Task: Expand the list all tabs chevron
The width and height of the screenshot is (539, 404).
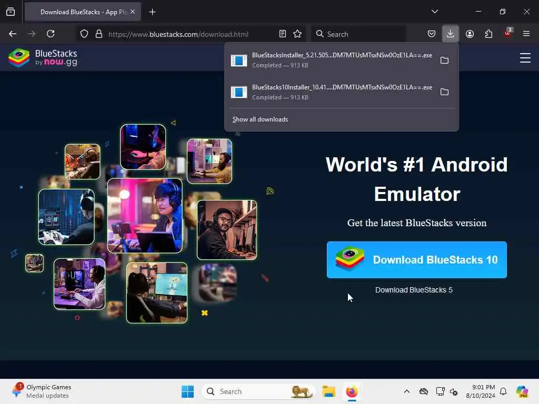Action: point(434,12)
